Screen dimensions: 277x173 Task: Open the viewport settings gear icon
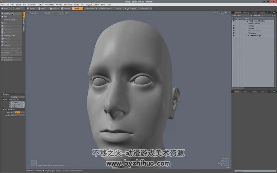point(226,13)
